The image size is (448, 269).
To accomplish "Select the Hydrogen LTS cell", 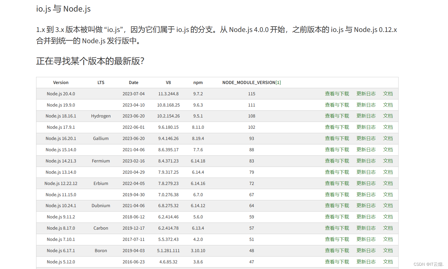I will (101, 116).
